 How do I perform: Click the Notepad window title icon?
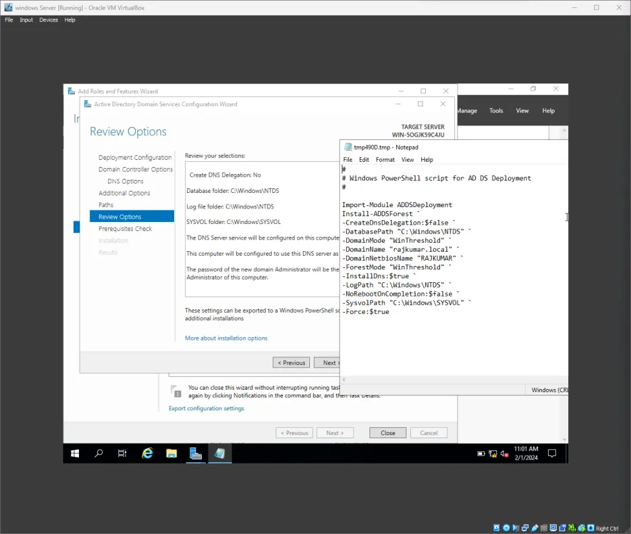coord(348,148)
